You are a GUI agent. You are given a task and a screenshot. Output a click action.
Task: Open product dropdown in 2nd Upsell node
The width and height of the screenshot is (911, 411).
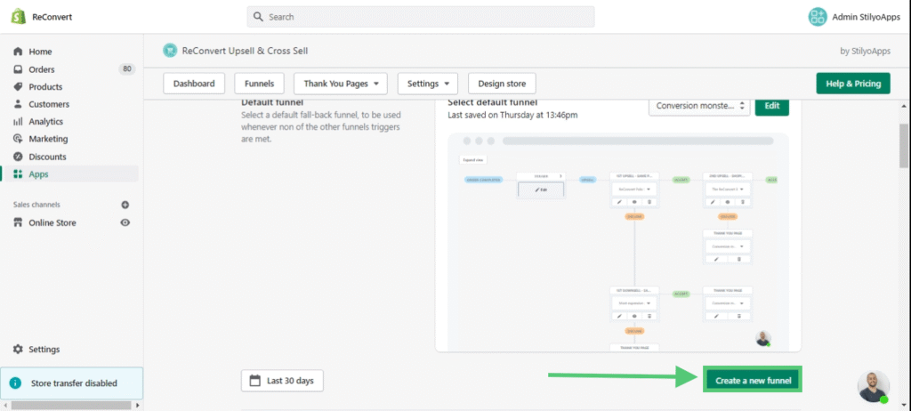(x=728, y=189)
